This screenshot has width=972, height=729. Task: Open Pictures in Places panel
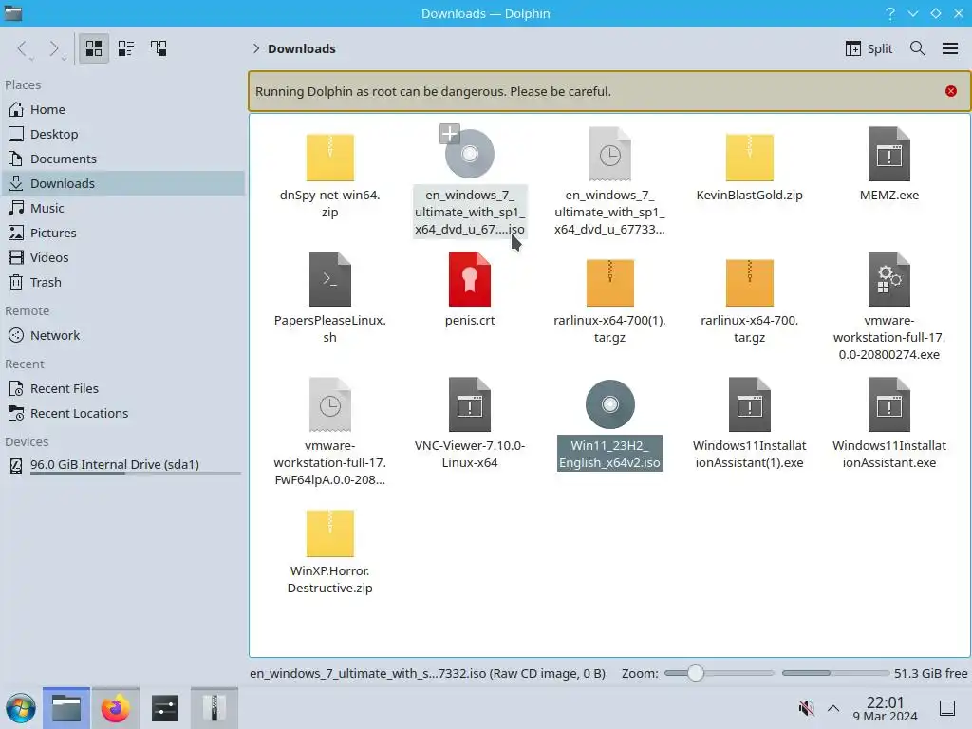[122, 234]
